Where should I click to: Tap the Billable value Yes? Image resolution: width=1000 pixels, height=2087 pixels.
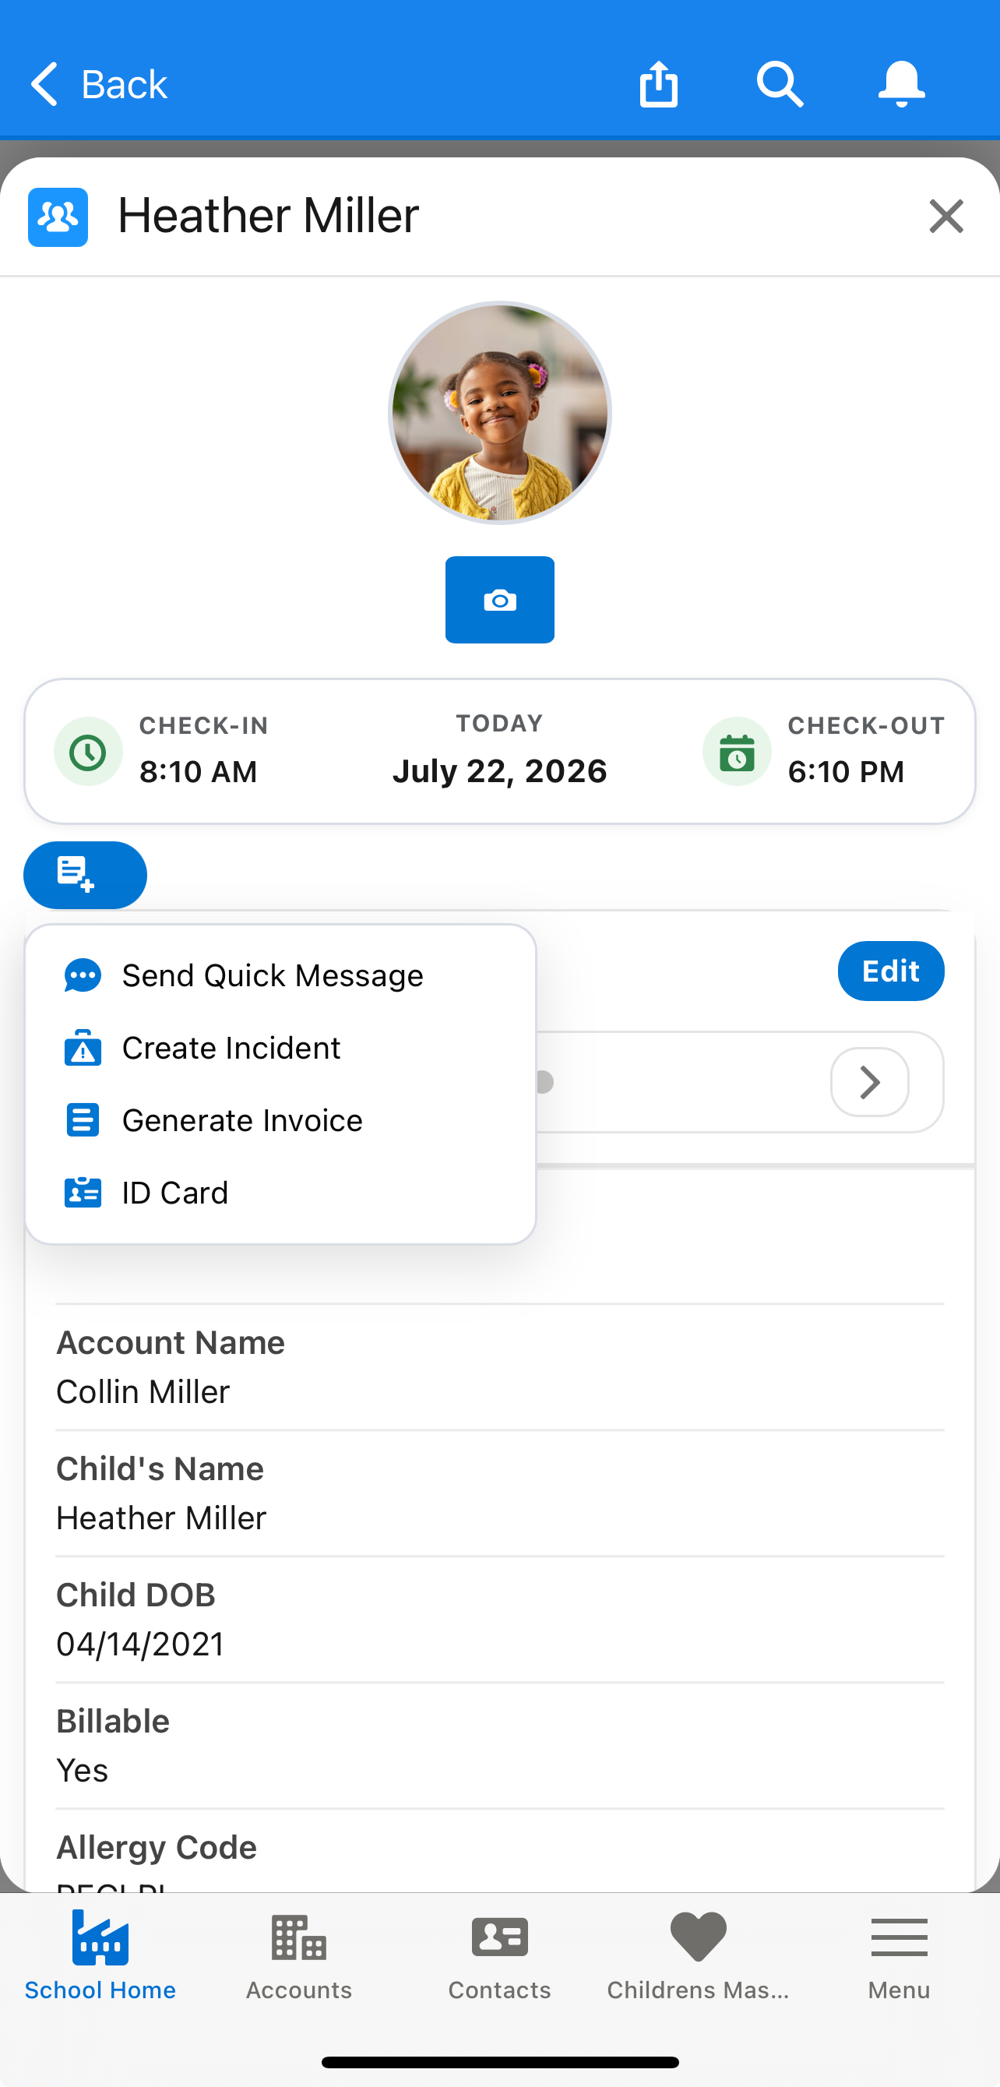[82, 1770]
